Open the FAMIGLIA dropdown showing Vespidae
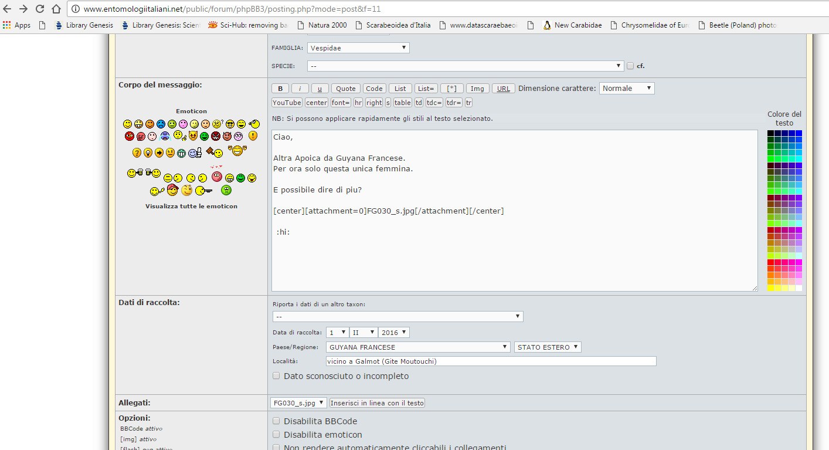The width and height of the screenshot is (829, 450). [x=358, y=48]
